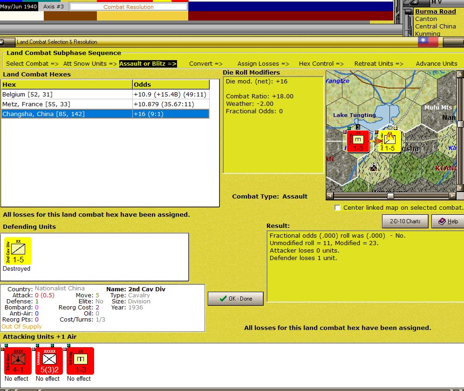Click the Assign Losses subphase step
Viewport: 464px width, 391px height.
(263, 64)
